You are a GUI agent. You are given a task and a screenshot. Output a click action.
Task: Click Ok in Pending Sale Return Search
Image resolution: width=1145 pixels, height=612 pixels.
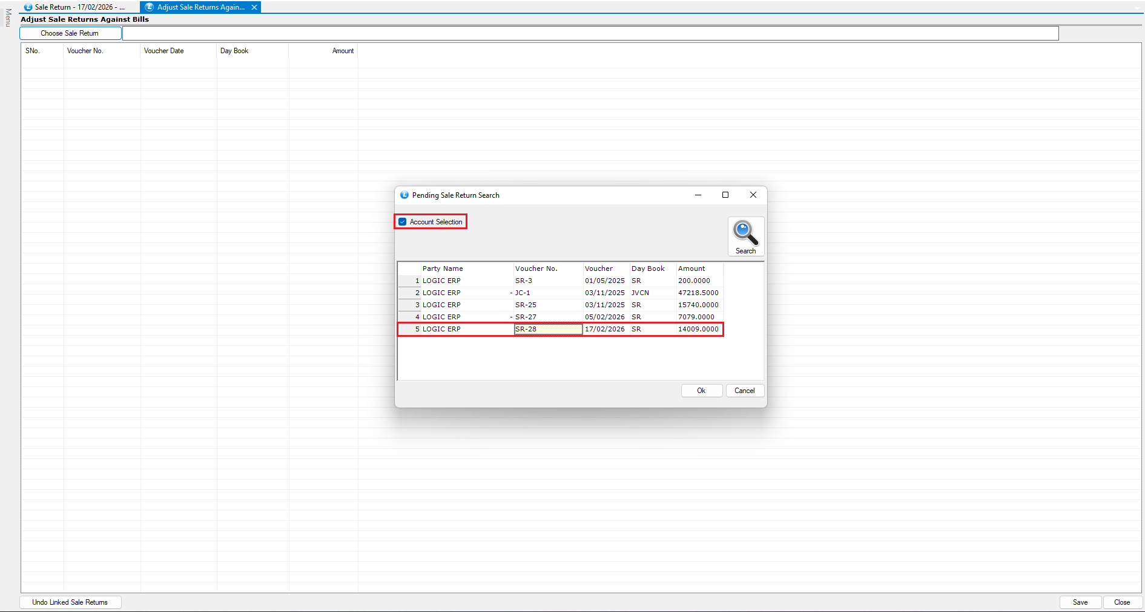point(701,391)
